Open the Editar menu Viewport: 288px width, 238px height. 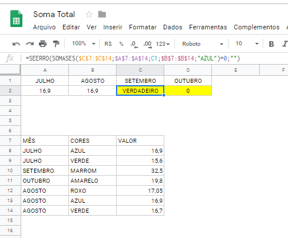[71, 27]
